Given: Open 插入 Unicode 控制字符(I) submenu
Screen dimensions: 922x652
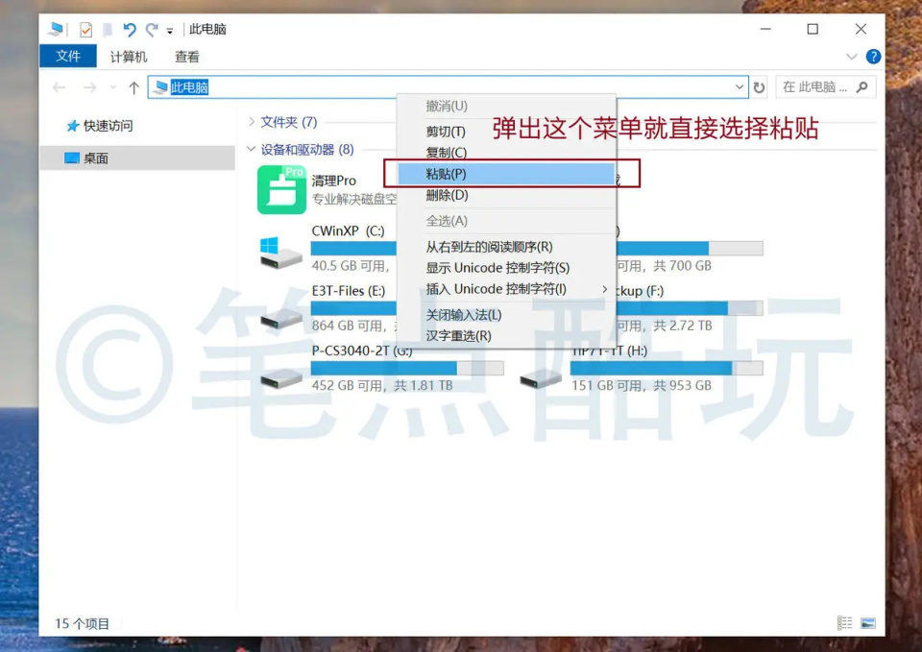Looking at the screenshot, I should coord(507,289).
